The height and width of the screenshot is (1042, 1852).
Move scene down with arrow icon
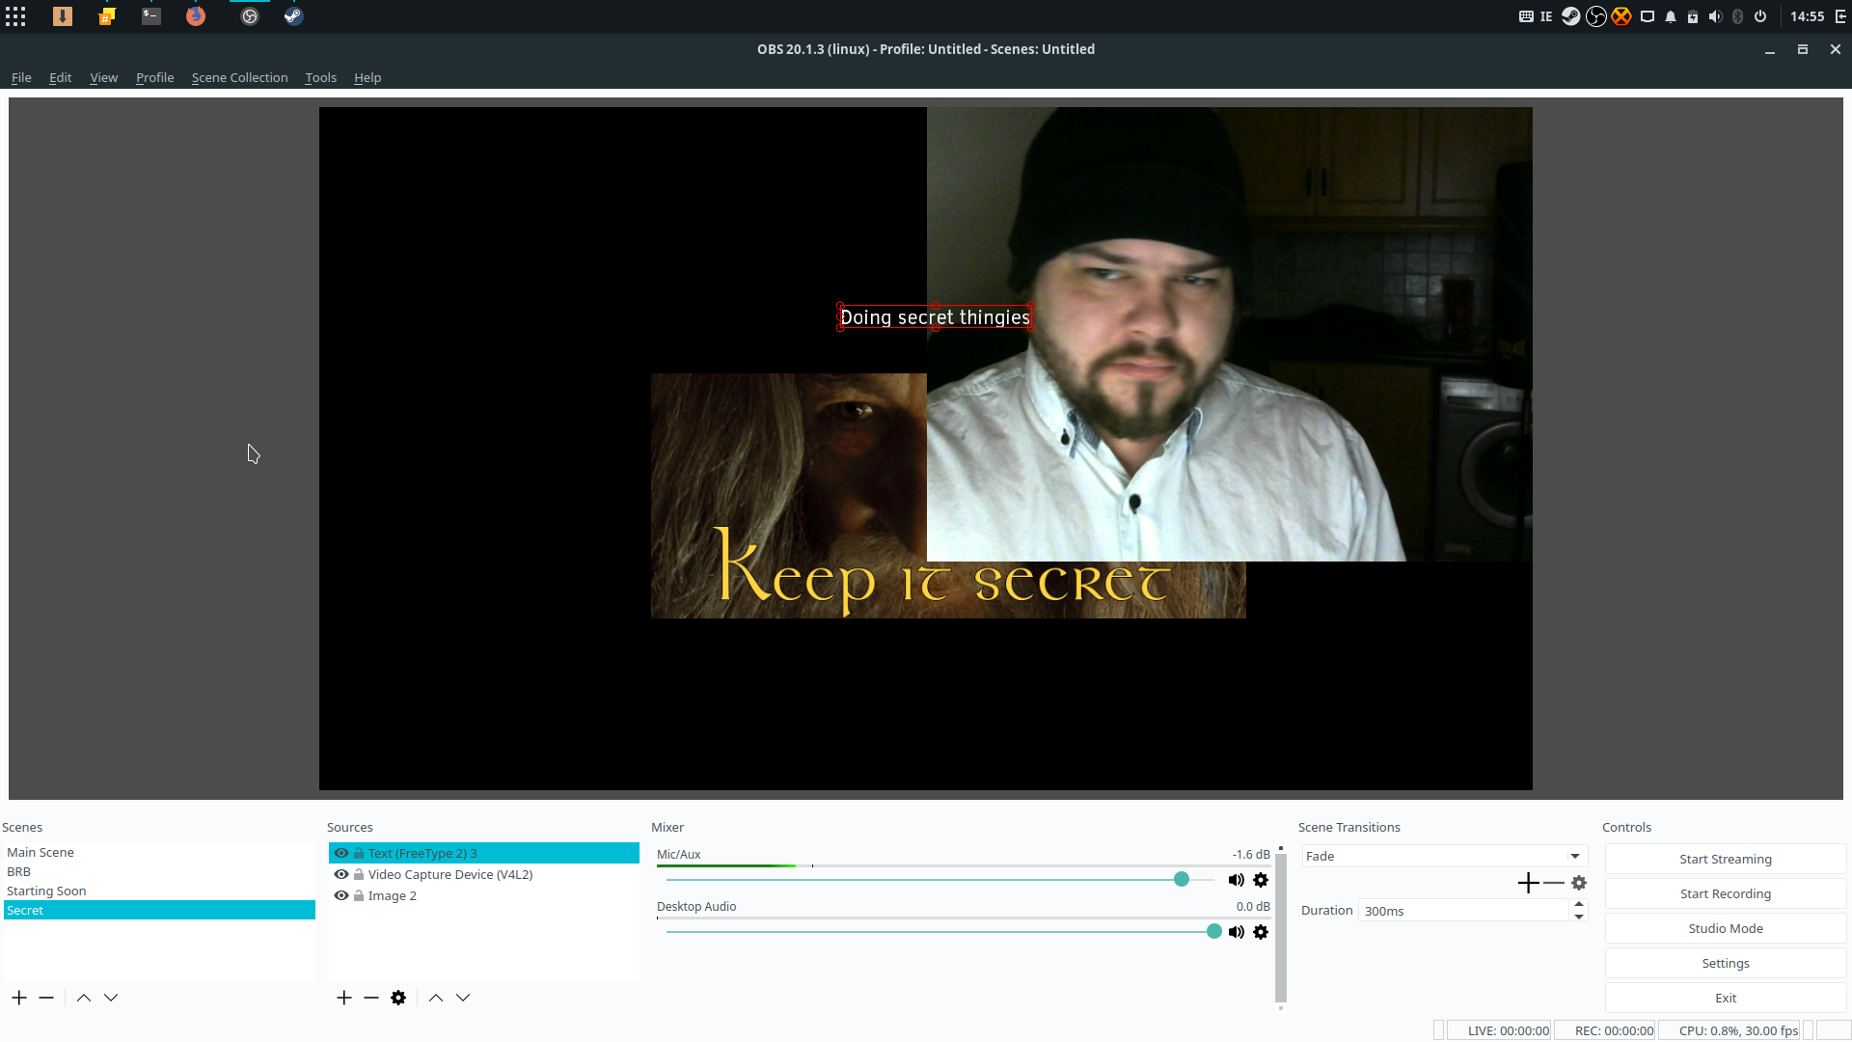pyautogui.click(x=111, y=998)
